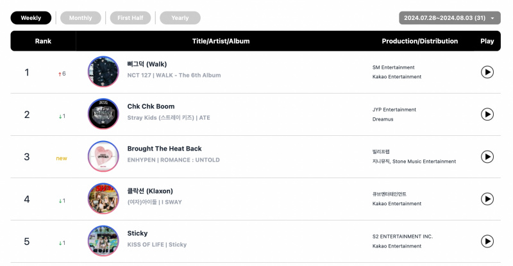The height and width of the screenshot is (266, 513).
Task: Click the dropdown arrow beside date range
Action: tap(492, 19)
